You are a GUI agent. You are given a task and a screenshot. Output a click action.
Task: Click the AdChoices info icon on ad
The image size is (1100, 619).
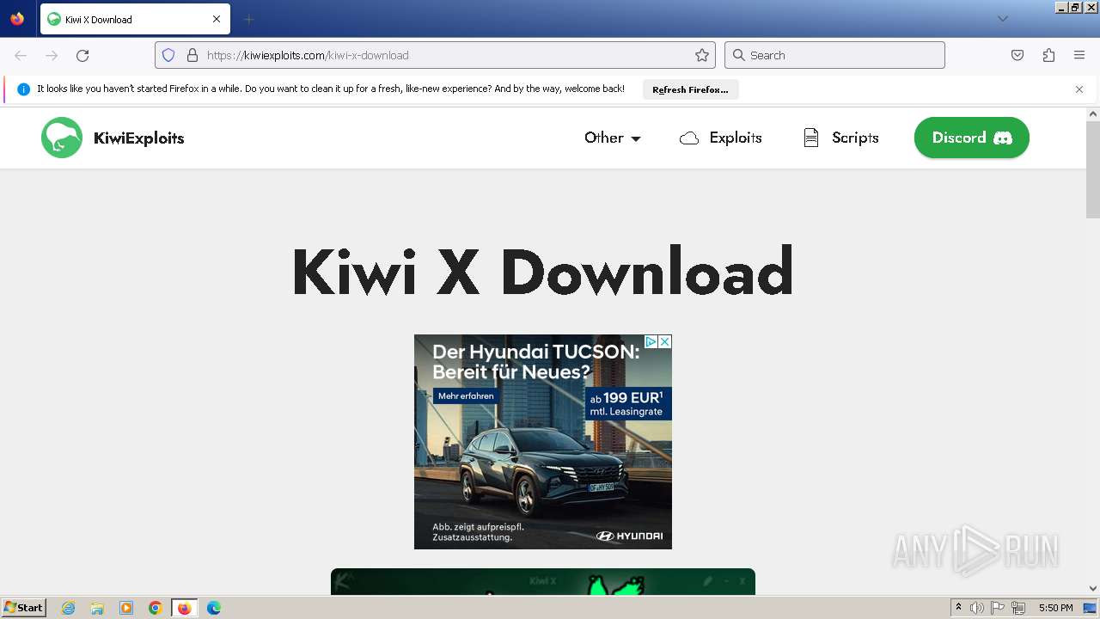pyautogui.click(x=651, y=341)
